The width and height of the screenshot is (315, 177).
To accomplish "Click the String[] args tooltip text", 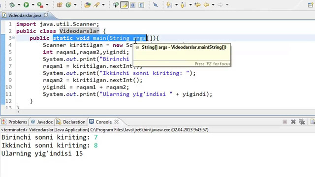I will point(184,47).
